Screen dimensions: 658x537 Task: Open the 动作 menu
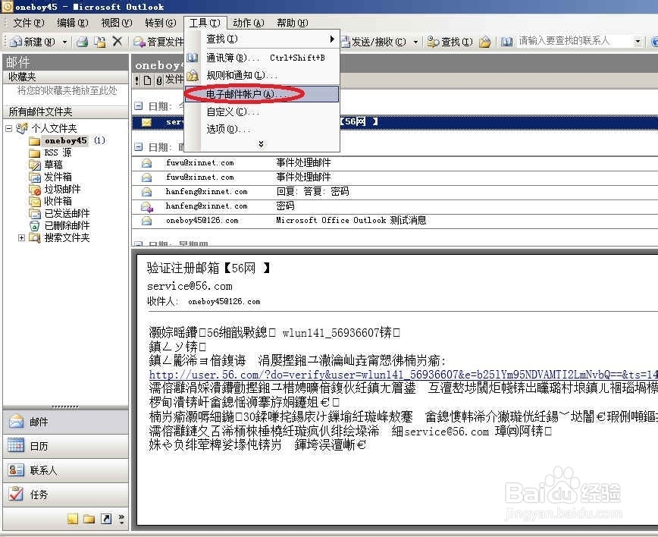249,23
